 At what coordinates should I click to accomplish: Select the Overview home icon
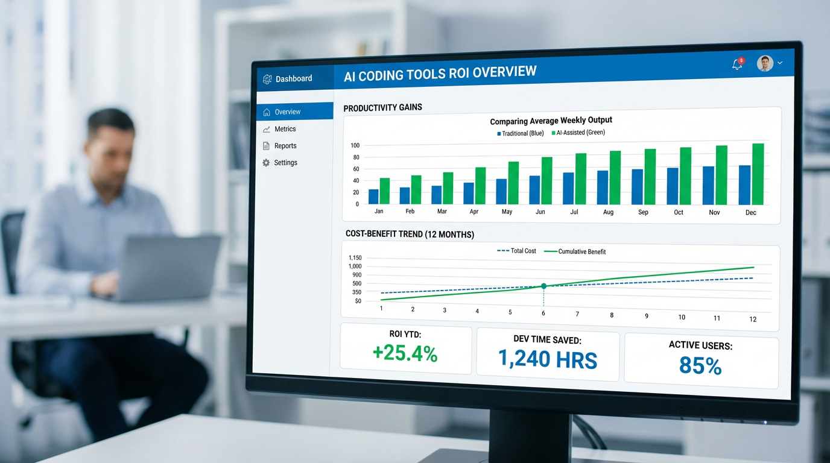click(267, 111)
